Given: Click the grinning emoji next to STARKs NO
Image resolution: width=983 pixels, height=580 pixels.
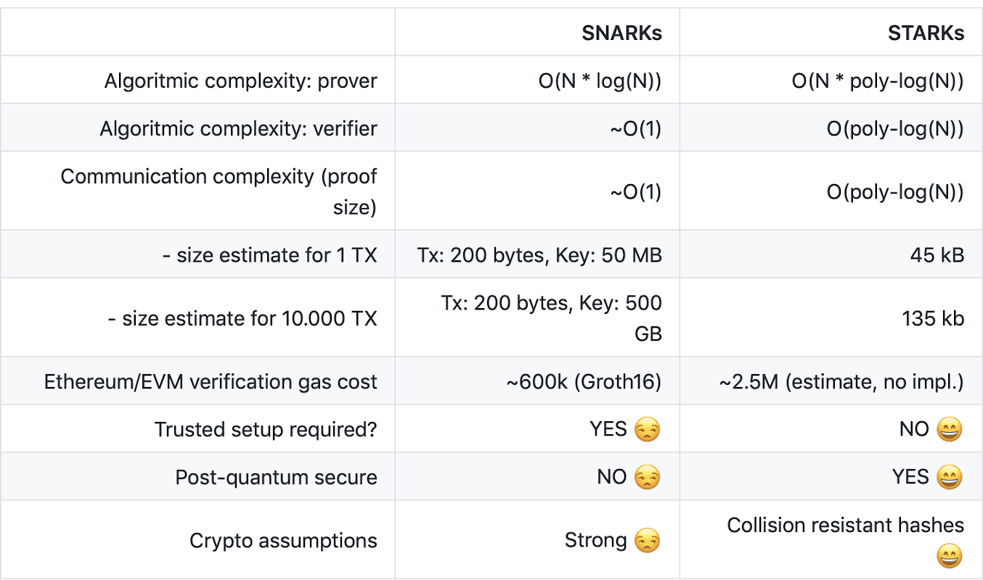Looking at the screenshot, I should tap(950, 430).
